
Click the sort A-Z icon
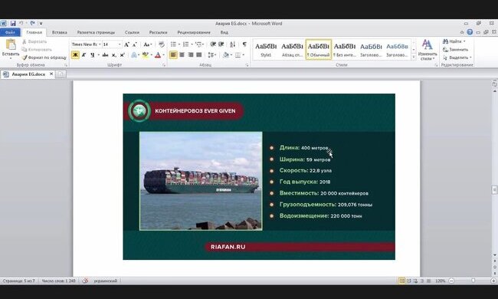[x=232, y=44]
